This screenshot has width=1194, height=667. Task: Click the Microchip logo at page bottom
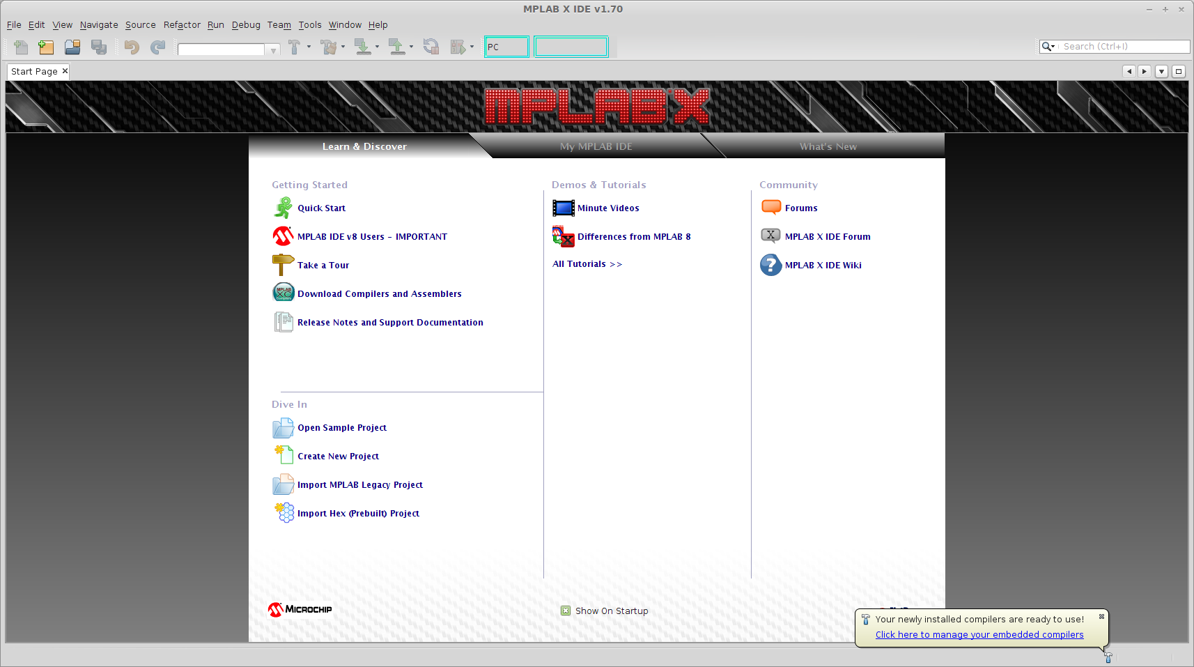300,610
